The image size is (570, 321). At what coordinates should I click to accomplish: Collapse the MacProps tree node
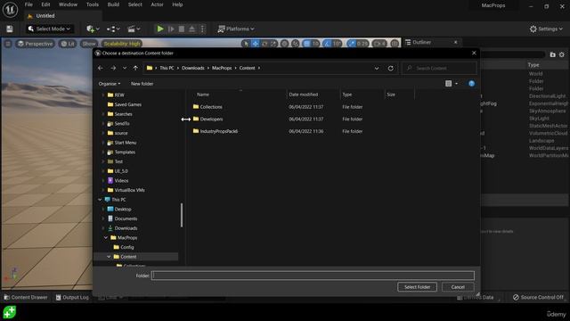click(106, 238)
